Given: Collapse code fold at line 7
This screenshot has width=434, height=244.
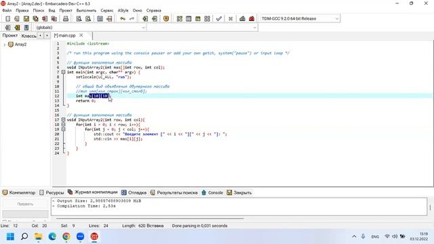Looking at the screenshot, I should point(63,73).
